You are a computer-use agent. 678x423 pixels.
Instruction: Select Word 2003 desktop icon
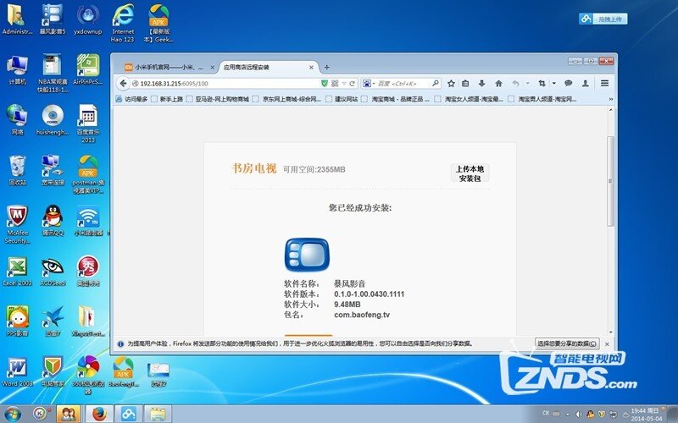coord(17,371)
